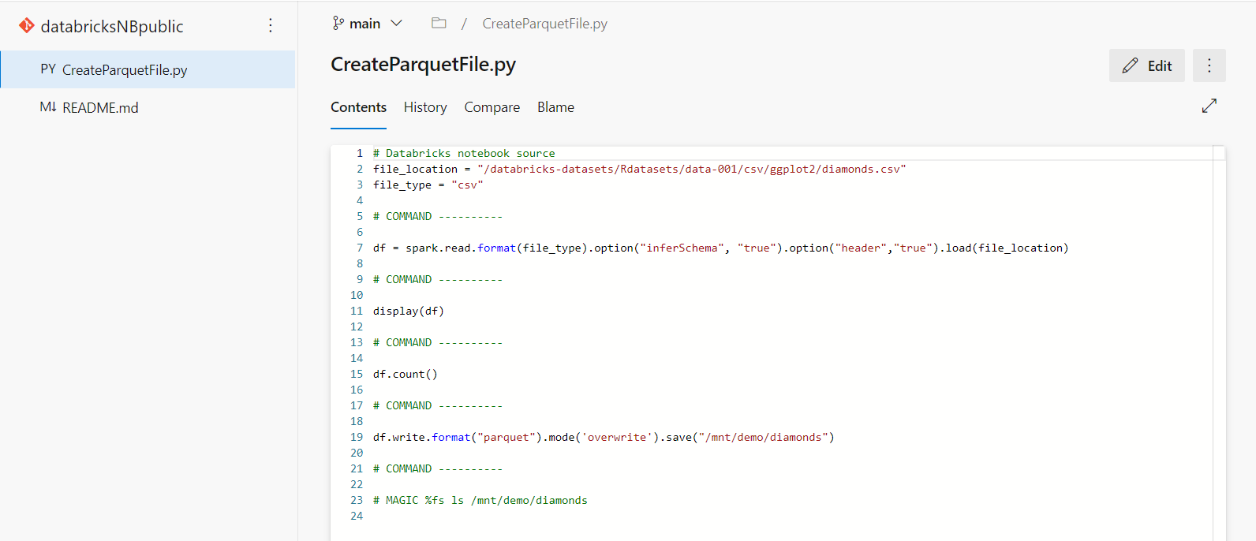Viewport: 1256px width, 541px height.
Task: Switch to the Compare tab
Action: [492, 107]
